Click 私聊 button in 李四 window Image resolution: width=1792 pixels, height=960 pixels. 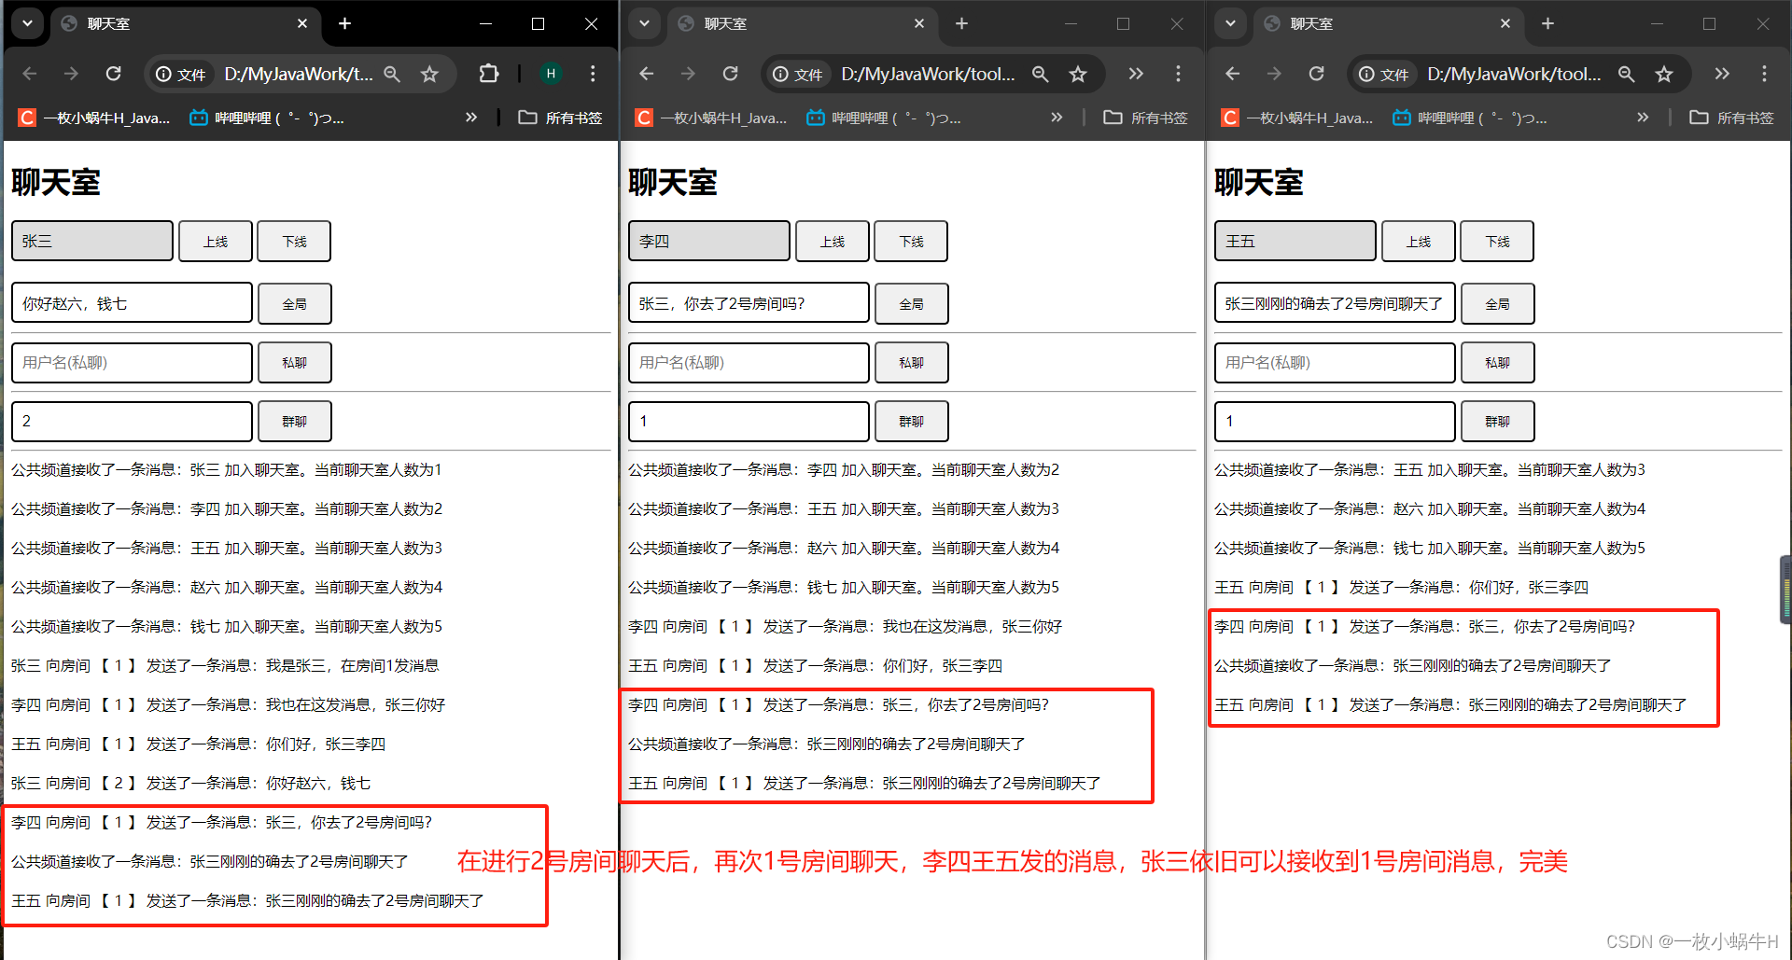912,363
